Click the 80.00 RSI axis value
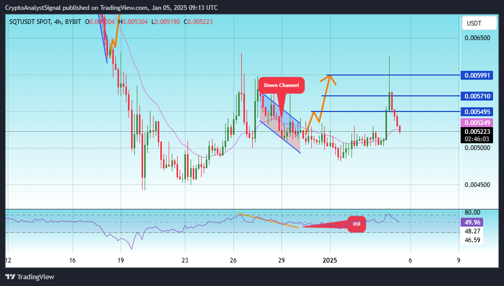Image resolution: width=504 pixels, height=286 pixels. click(472, 213)
